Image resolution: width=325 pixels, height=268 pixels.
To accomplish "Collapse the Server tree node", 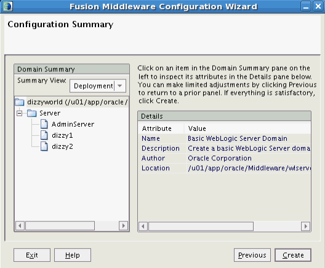I will click(20, 114).
